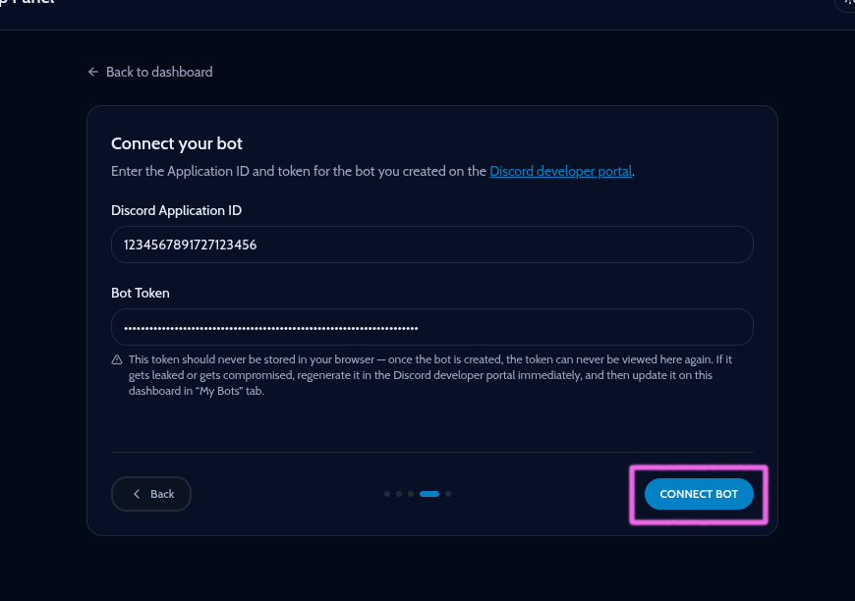Click the token warning message text

430,375
